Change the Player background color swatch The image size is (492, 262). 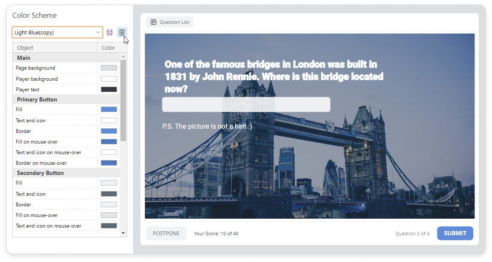(109, 79)
